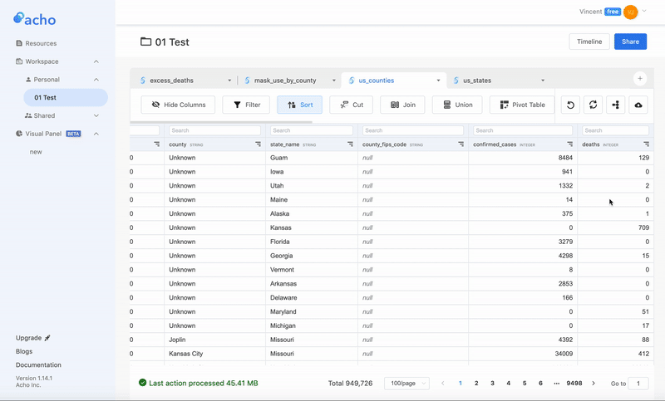Switch to the excess_deaths tab
665x401 pixels.
click(x=171, y=81)
